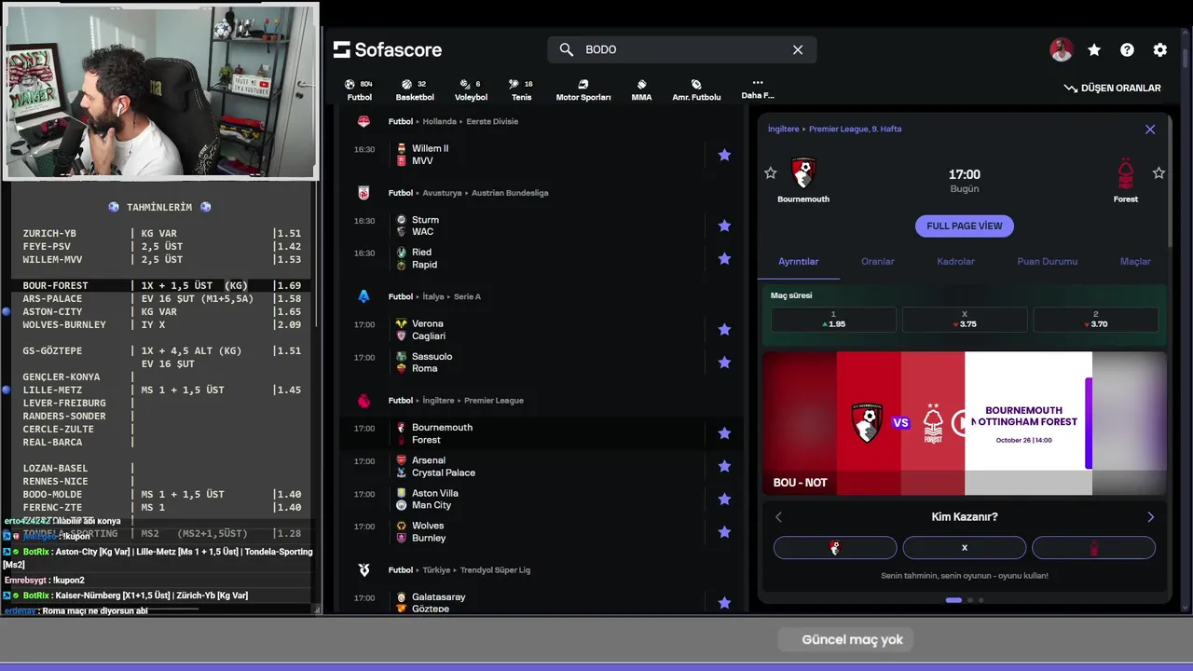Toggle favorite star for Verona - Cagliari
This screenshot has width=1193, height=671.
(724, 329)
